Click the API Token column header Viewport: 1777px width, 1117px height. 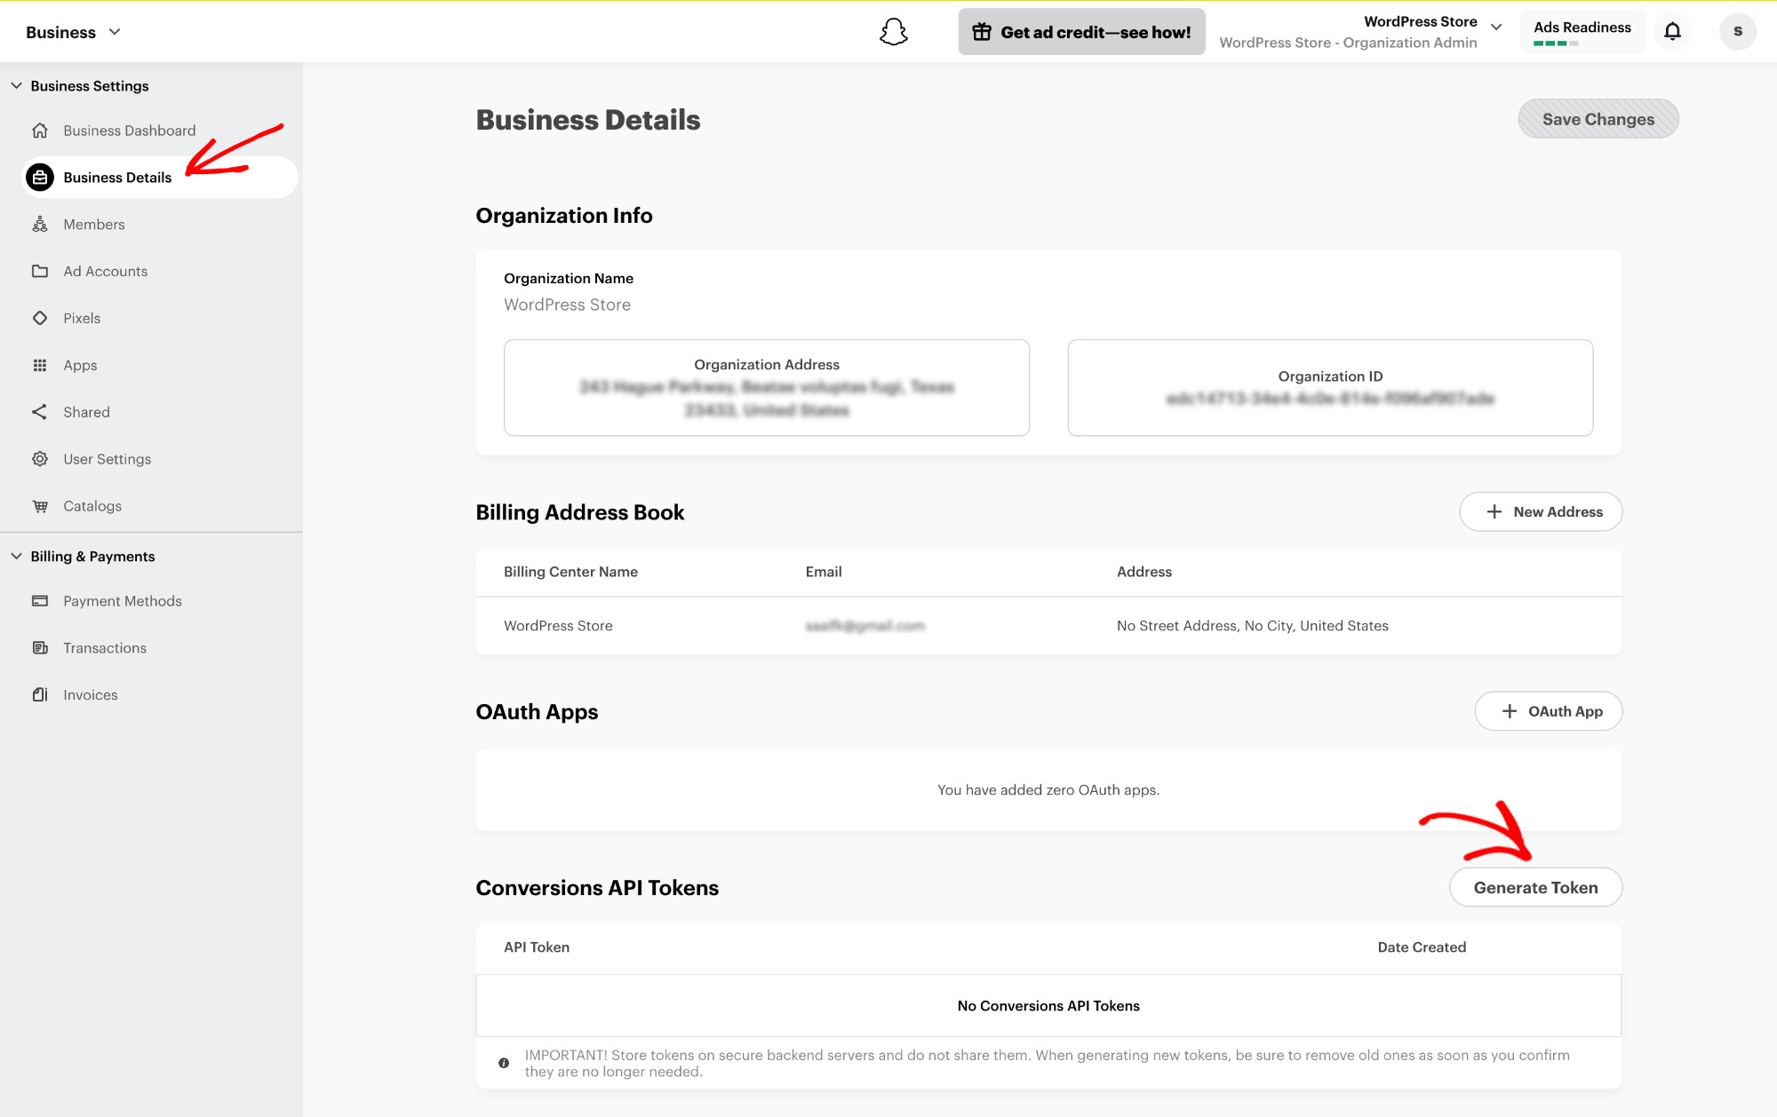pos(537,947)
